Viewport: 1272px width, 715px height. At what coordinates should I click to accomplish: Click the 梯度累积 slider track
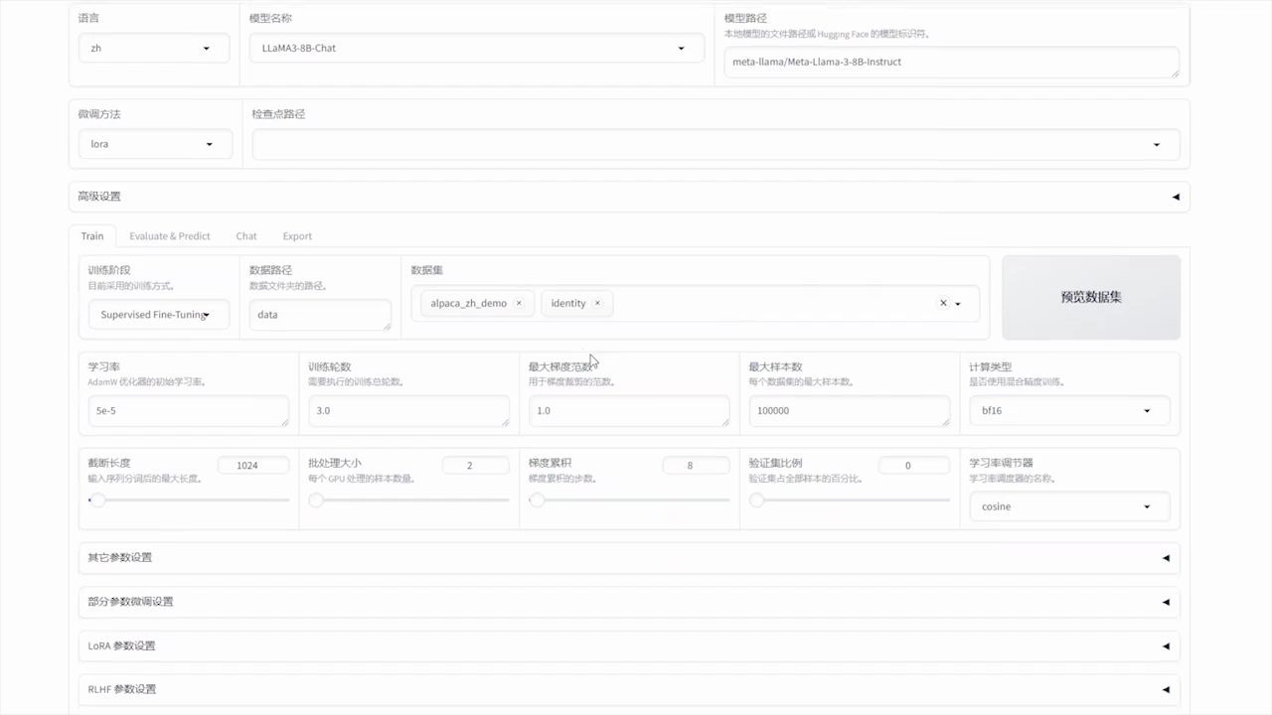[x=629, y=500]
